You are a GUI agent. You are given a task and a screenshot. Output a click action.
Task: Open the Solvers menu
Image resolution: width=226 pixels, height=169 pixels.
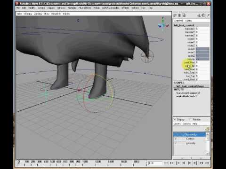(x=135, y=8)
